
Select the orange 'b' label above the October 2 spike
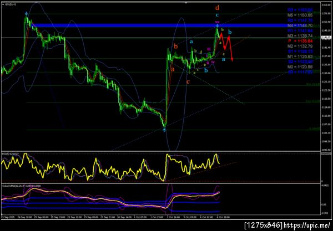coord(175,46)
